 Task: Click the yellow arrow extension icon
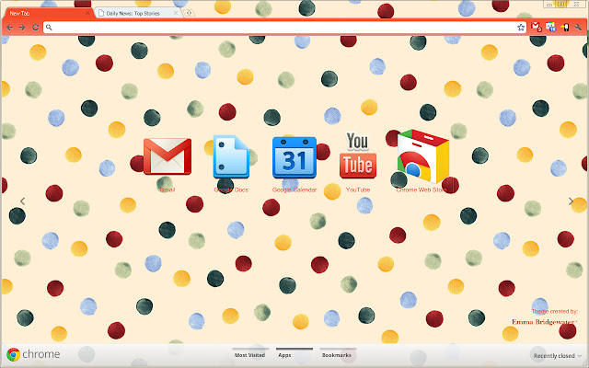click(564, 27)
